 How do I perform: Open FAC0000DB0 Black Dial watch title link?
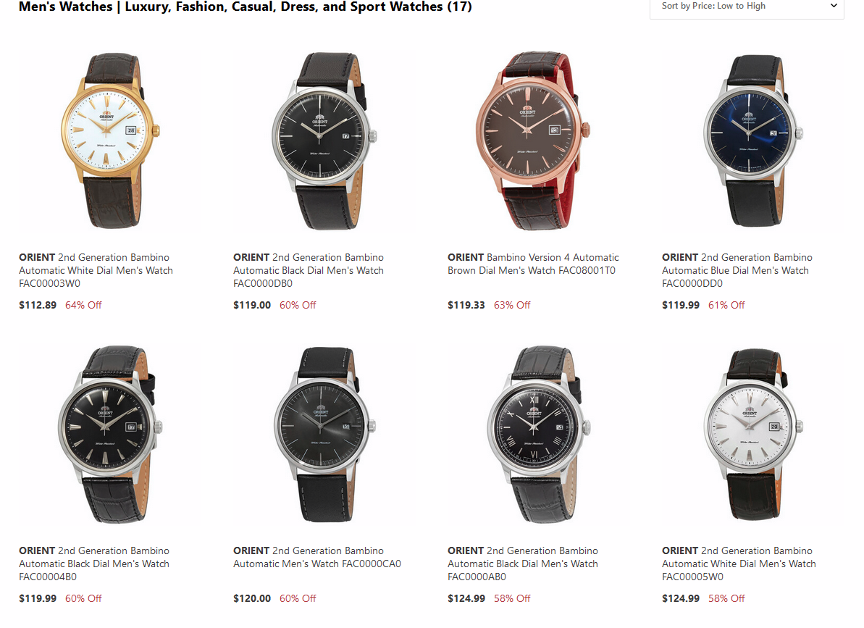point(308,270)
